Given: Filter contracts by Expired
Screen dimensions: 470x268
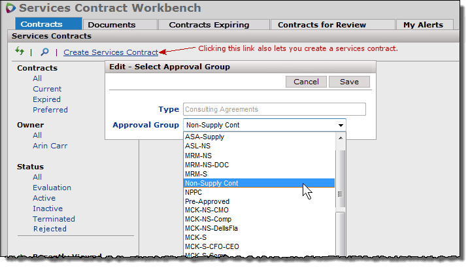Looking at the screenshot, I should (x=46, y=99).
